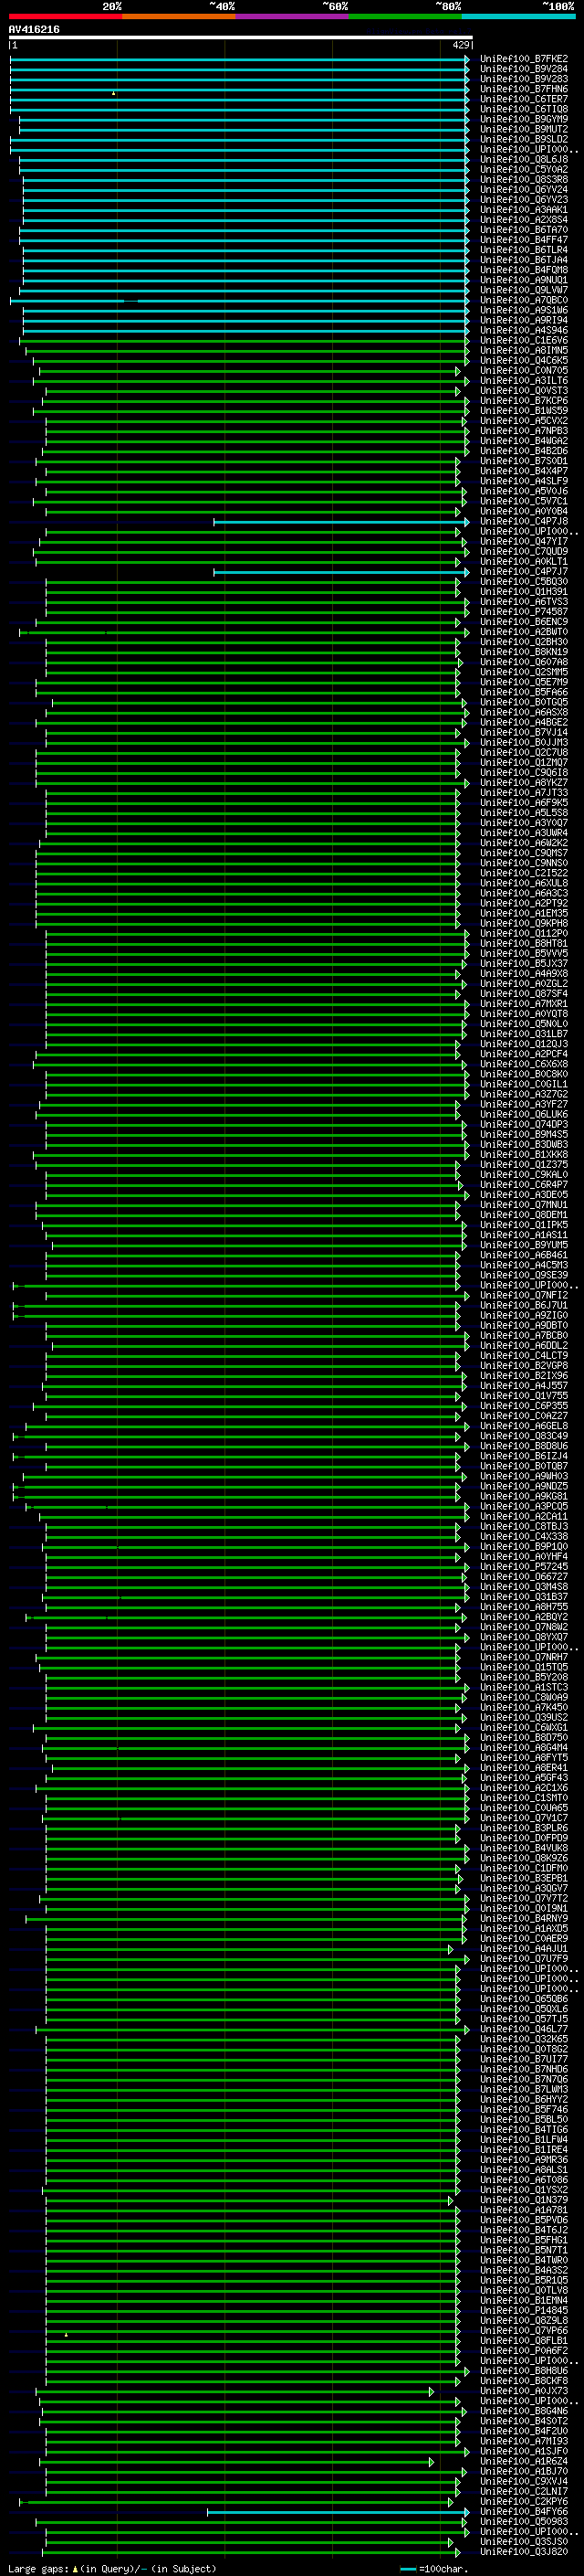Select label UniRef100_C2KPY6
Viewport: 584px width, 2576px height.
524,2501
